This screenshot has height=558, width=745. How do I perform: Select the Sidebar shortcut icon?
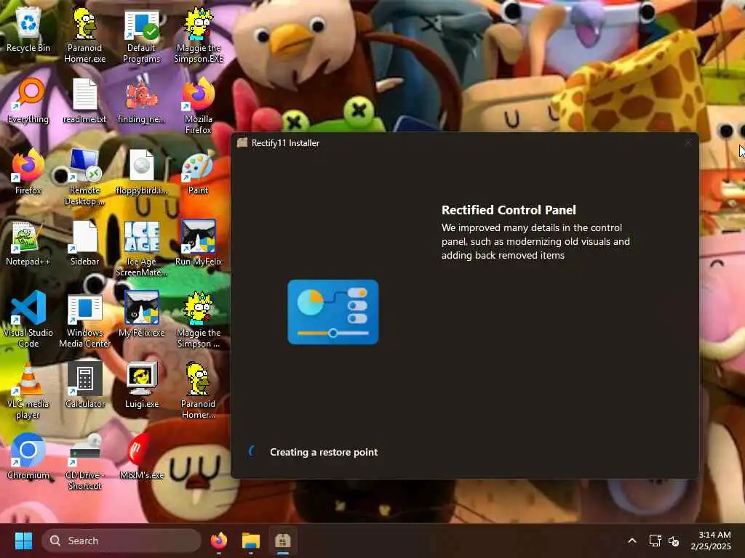pyautogui.click(x=84, y=243)
